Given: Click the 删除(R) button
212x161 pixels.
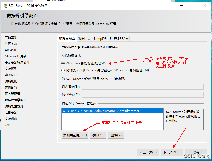Looking at the screenshot, I should point(116,135).
